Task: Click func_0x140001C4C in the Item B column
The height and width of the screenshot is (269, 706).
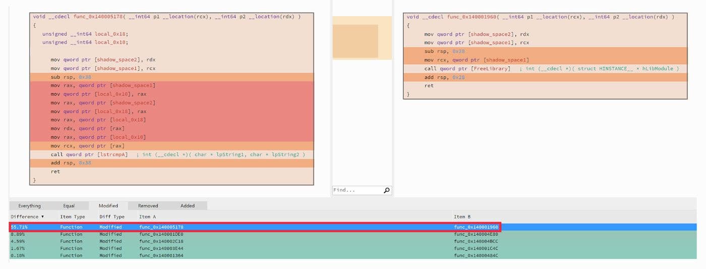Action: pos(476,248)
